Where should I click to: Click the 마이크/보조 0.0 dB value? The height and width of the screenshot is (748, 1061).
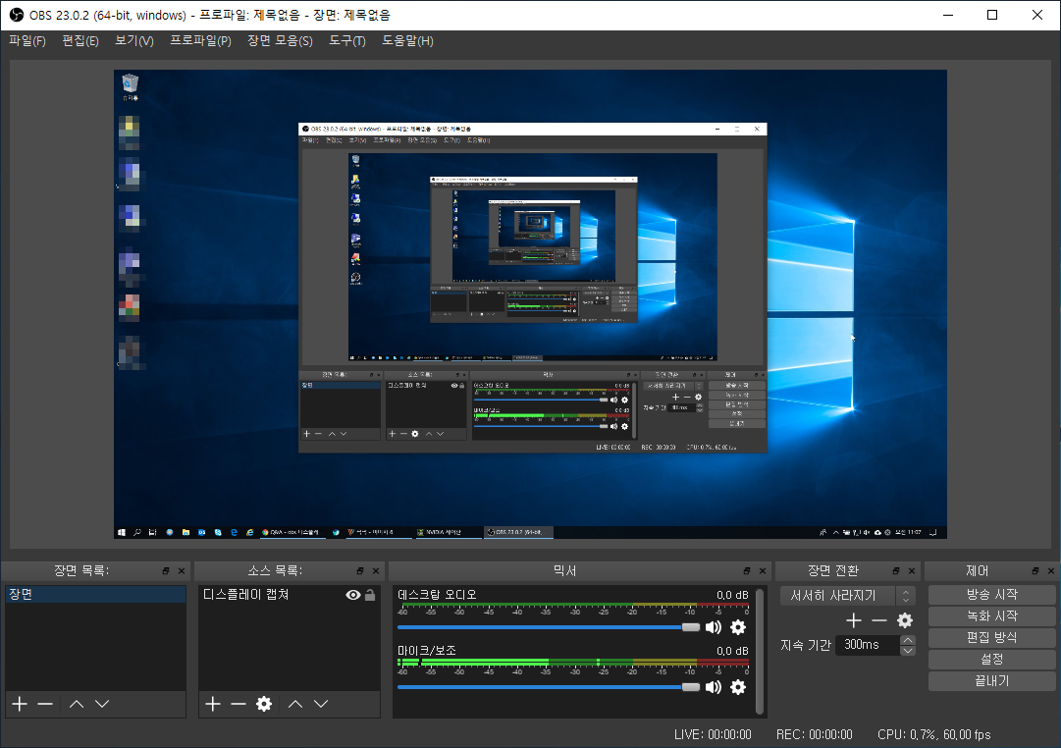tap(732, 651)
